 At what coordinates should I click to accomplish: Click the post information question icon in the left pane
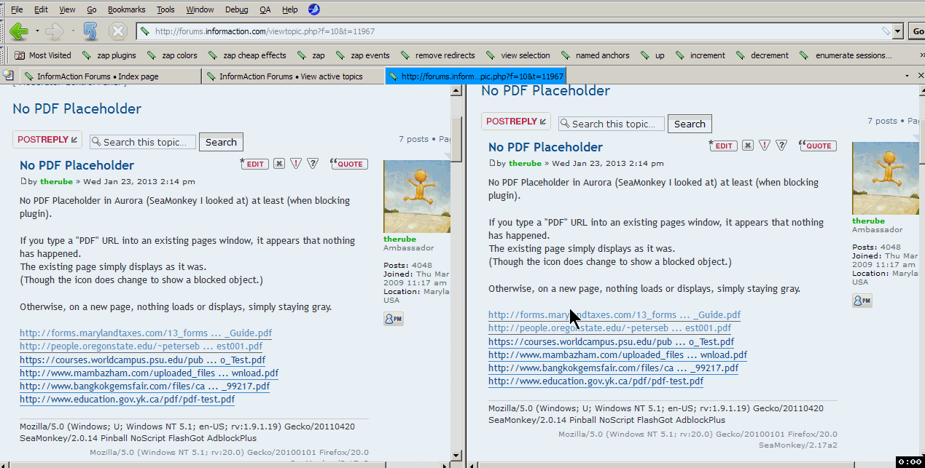(x=313, y=164)
